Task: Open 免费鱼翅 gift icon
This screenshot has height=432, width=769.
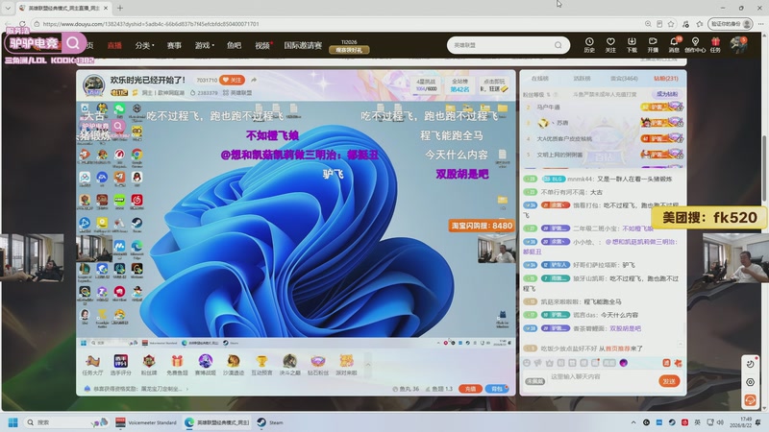Action: click(x=177, y=365)
